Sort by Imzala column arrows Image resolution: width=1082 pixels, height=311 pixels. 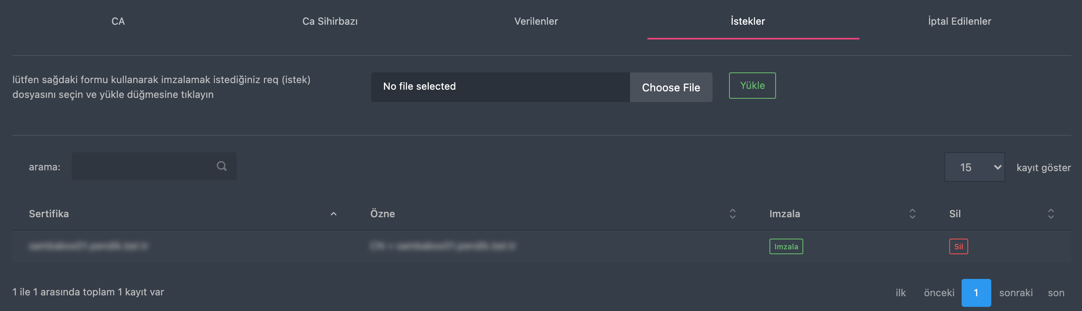point(912,214)
